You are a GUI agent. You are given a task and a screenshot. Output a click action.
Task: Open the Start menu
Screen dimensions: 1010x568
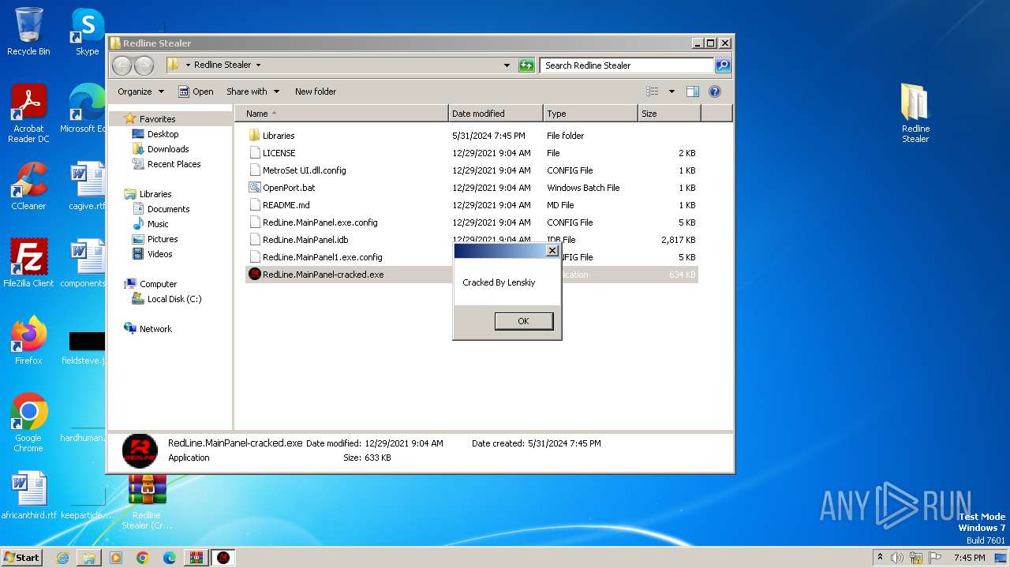pos(22,557)
